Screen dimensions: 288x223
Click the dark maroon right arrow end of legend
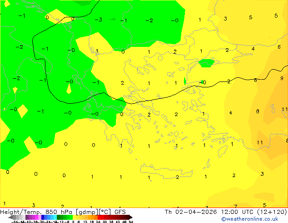click(x=131, y=217)
